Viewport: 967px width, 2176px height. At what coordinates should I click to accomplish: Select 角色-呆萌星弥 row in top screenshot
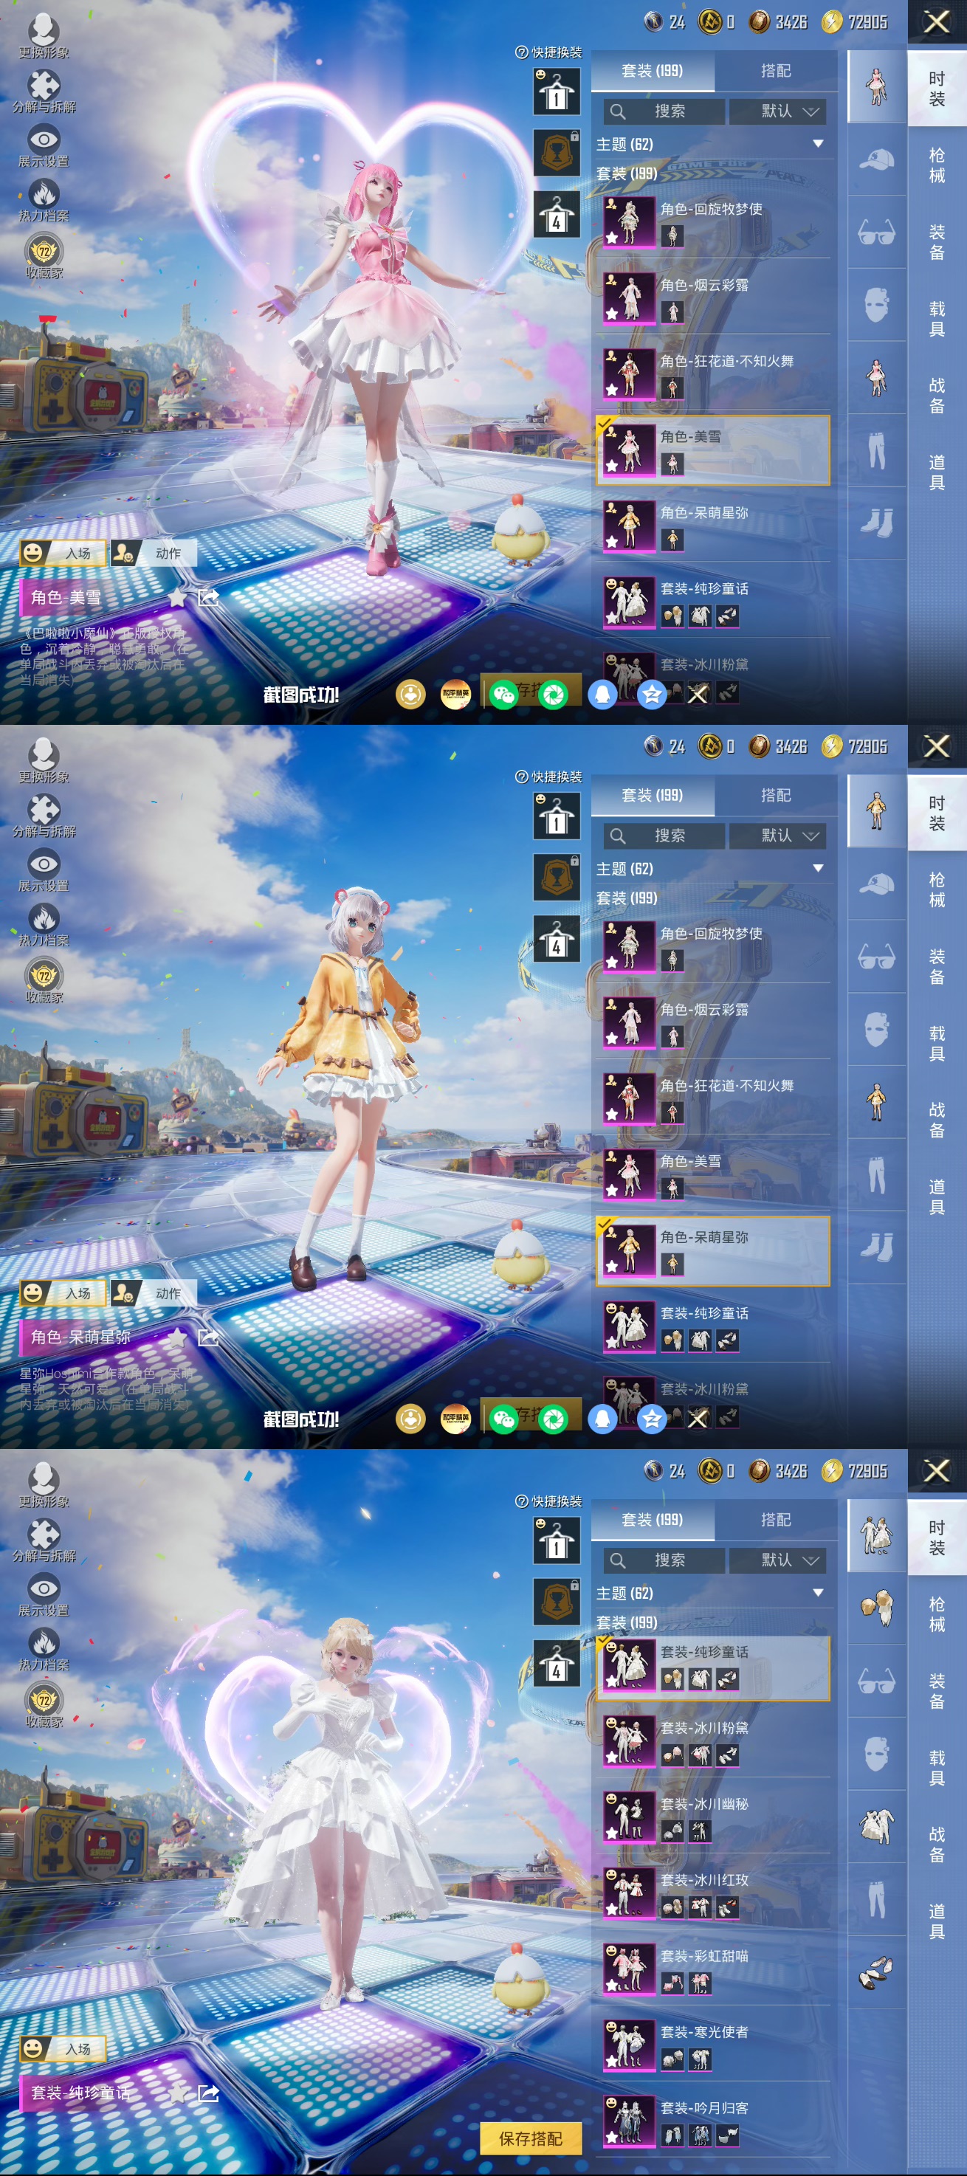pyautogui.click(x=714, y=526)
